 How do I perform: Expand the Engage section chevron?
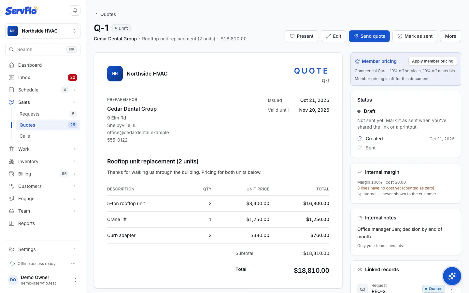75,199
